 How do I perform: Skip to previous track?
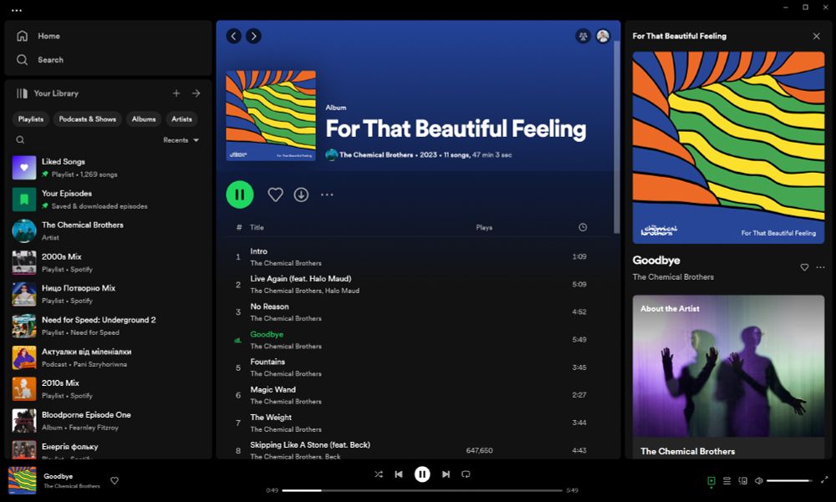(x=399, y=474)
